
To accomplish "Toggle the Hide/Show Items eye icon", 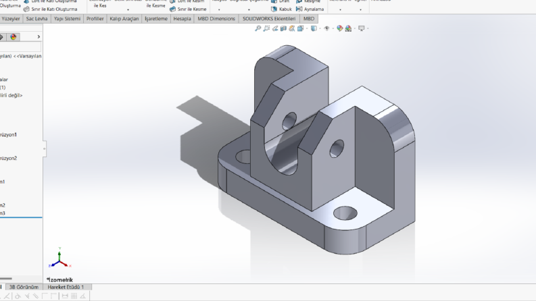I will [326, 28].
